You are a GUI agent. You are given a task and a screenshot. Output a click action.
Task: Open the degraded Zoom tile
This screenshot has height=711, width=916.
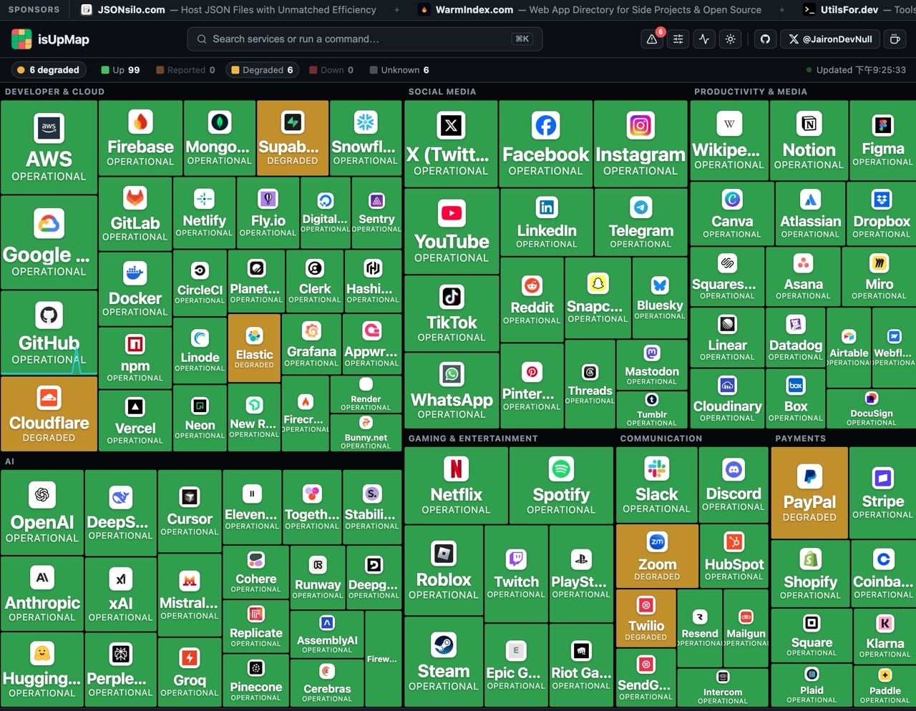click(657, 555)
